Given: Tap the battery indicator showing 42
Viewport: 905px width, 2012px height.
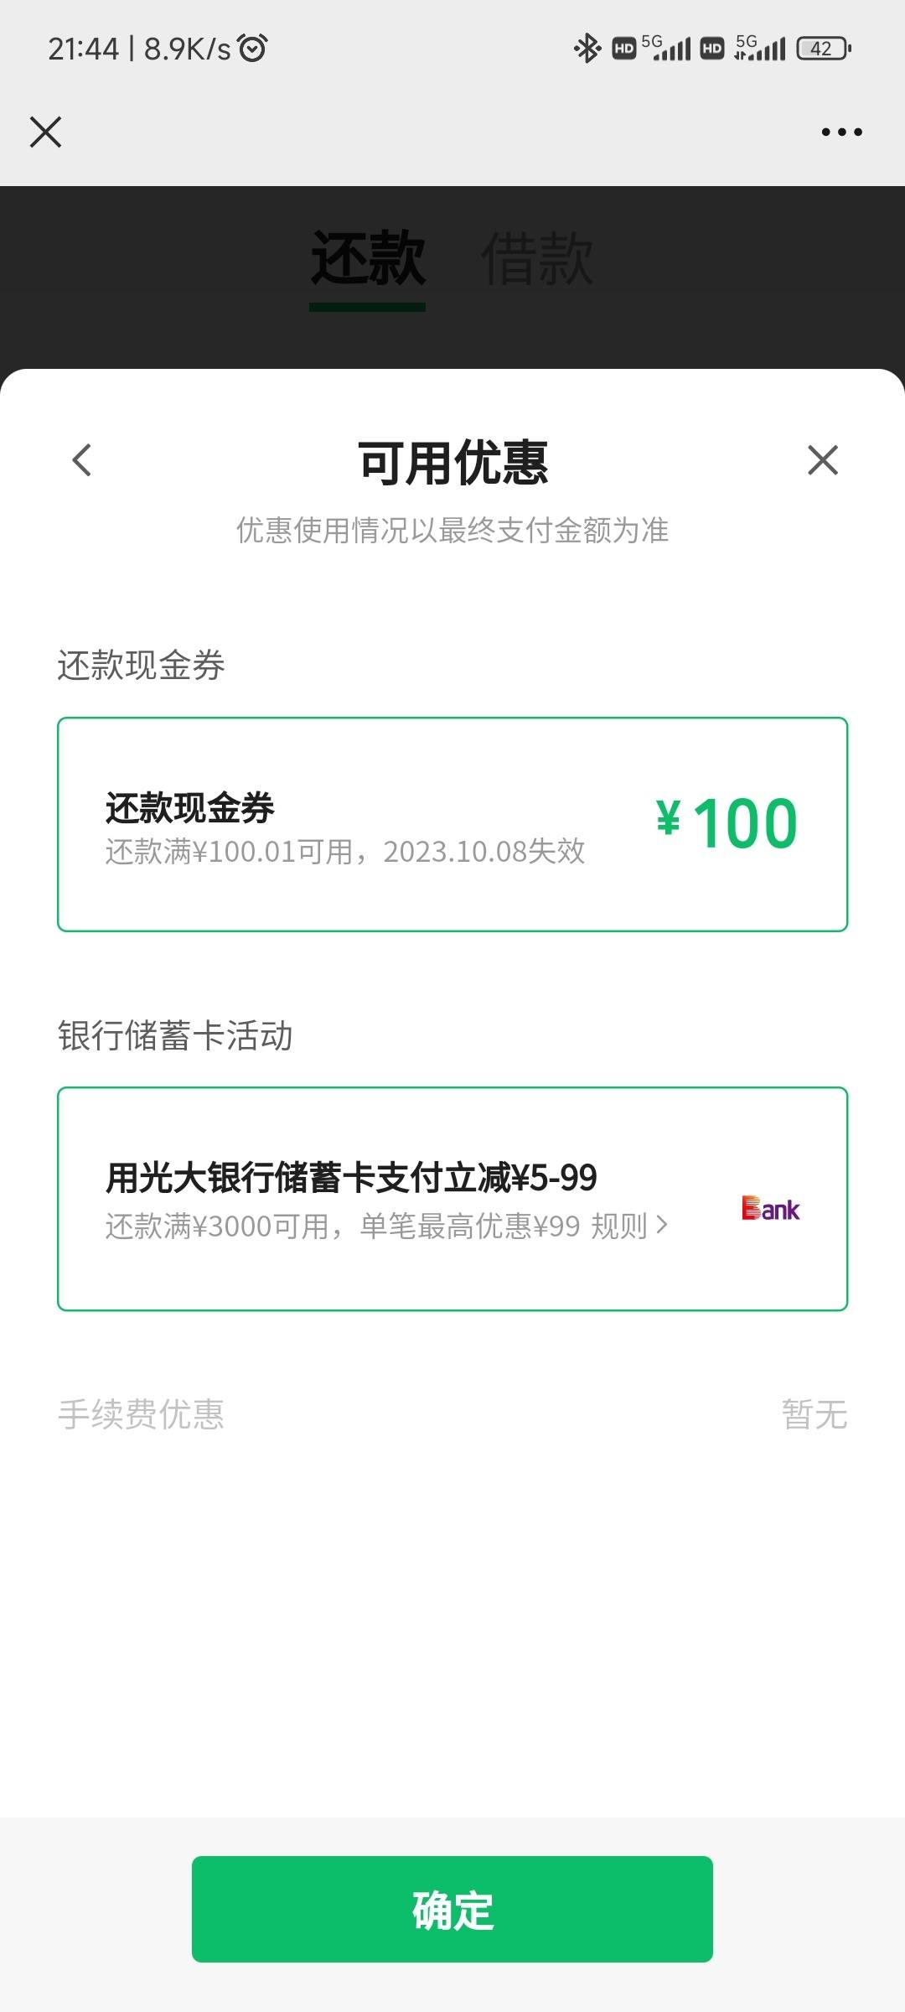Looking at the screenshot, I should (x=824, y=49).
